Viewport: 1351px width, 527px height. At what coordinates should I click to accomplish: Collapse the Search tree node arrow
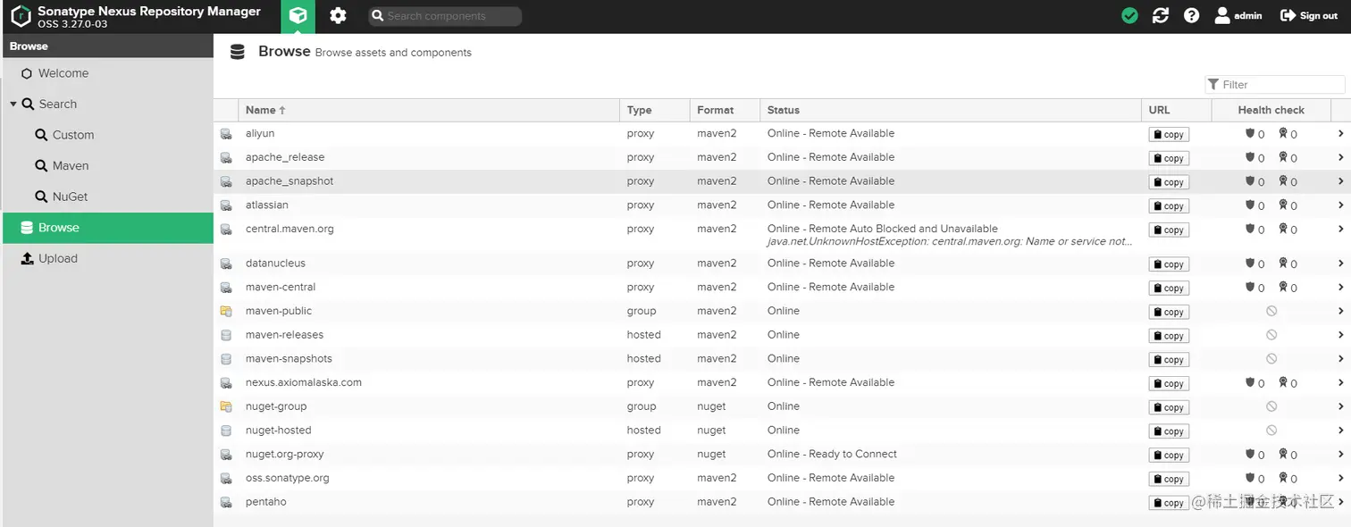(13, 105)
